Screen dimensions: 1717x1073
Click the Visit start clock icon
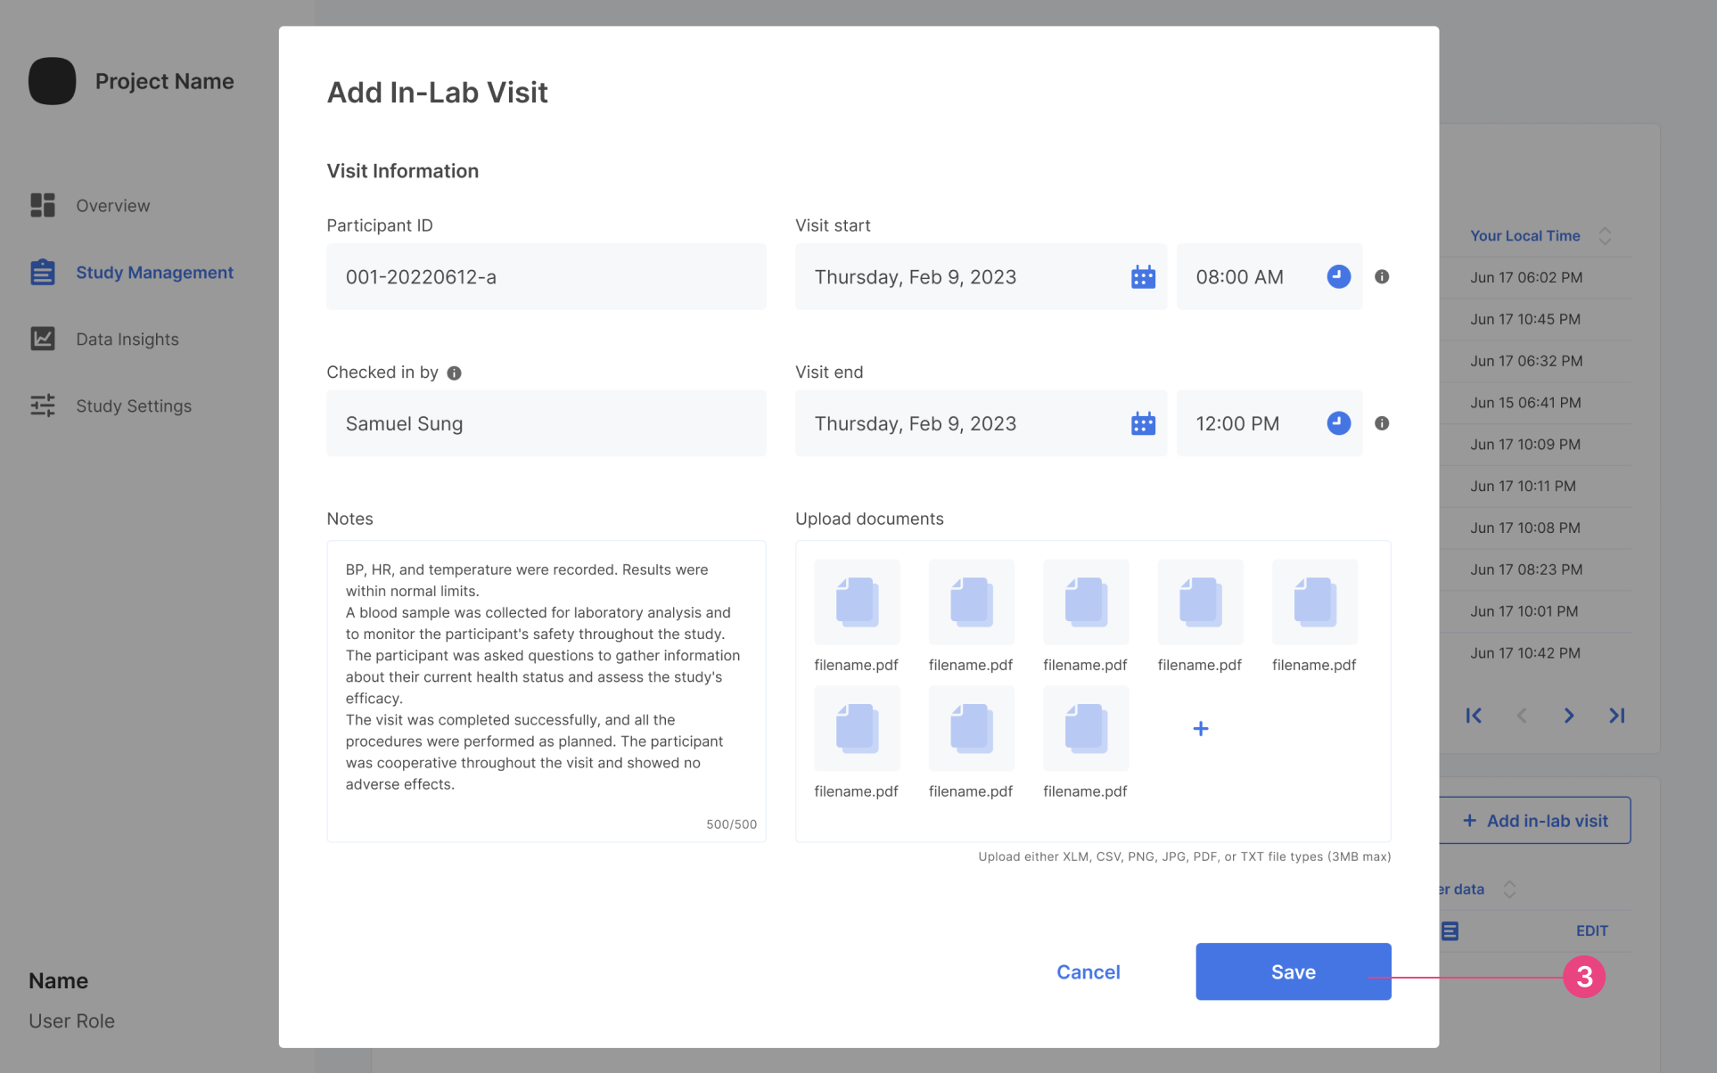pos(1338,277)
